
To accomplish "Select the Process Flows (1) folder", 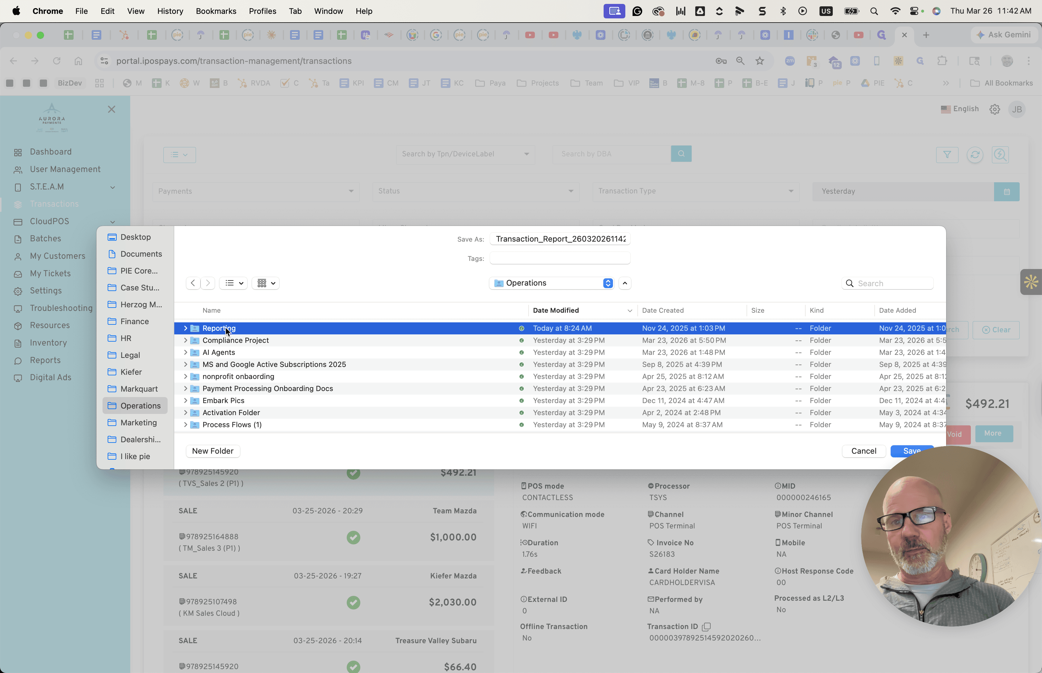I will tap(560, 424).
